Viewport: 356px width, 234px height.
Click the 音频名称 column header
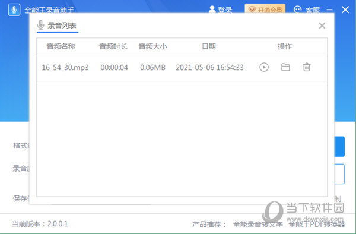pyautogui.click(x=61, y=46)
